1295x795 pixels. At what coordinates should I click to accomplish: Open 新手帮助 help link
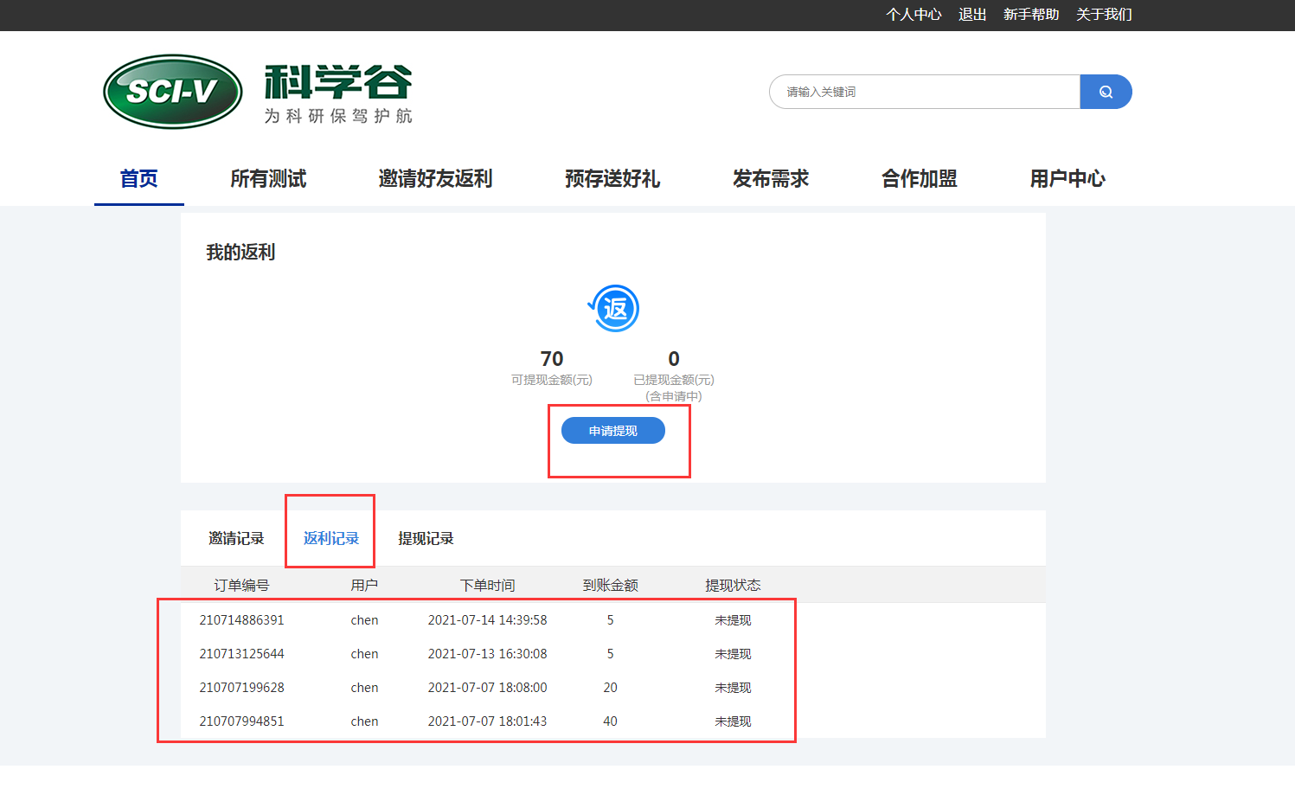[x=1031, y=15]
